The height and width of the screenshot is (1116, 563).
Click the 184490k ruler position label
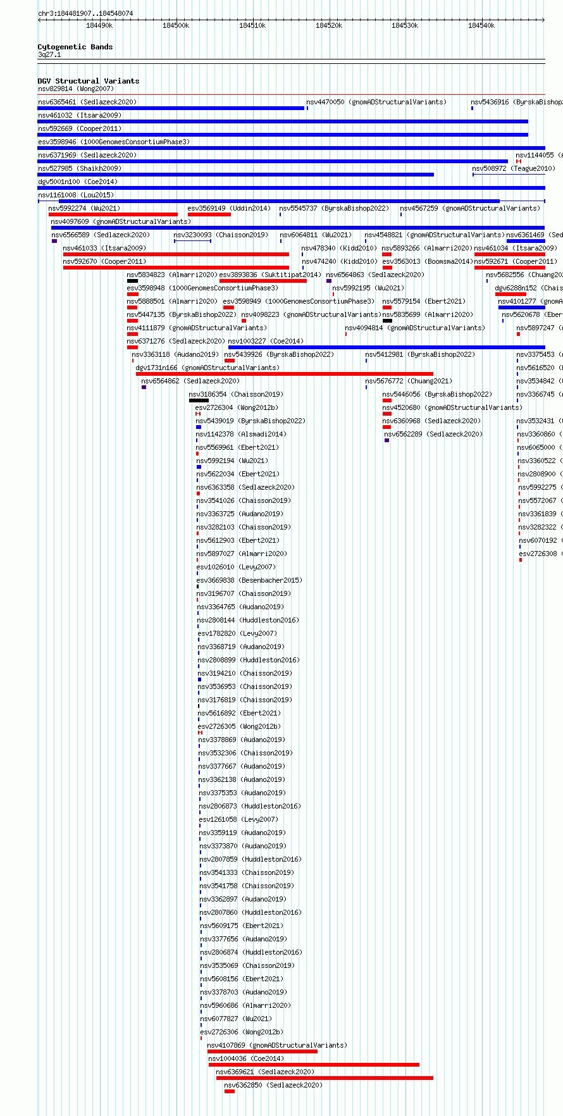coord(99,25)
